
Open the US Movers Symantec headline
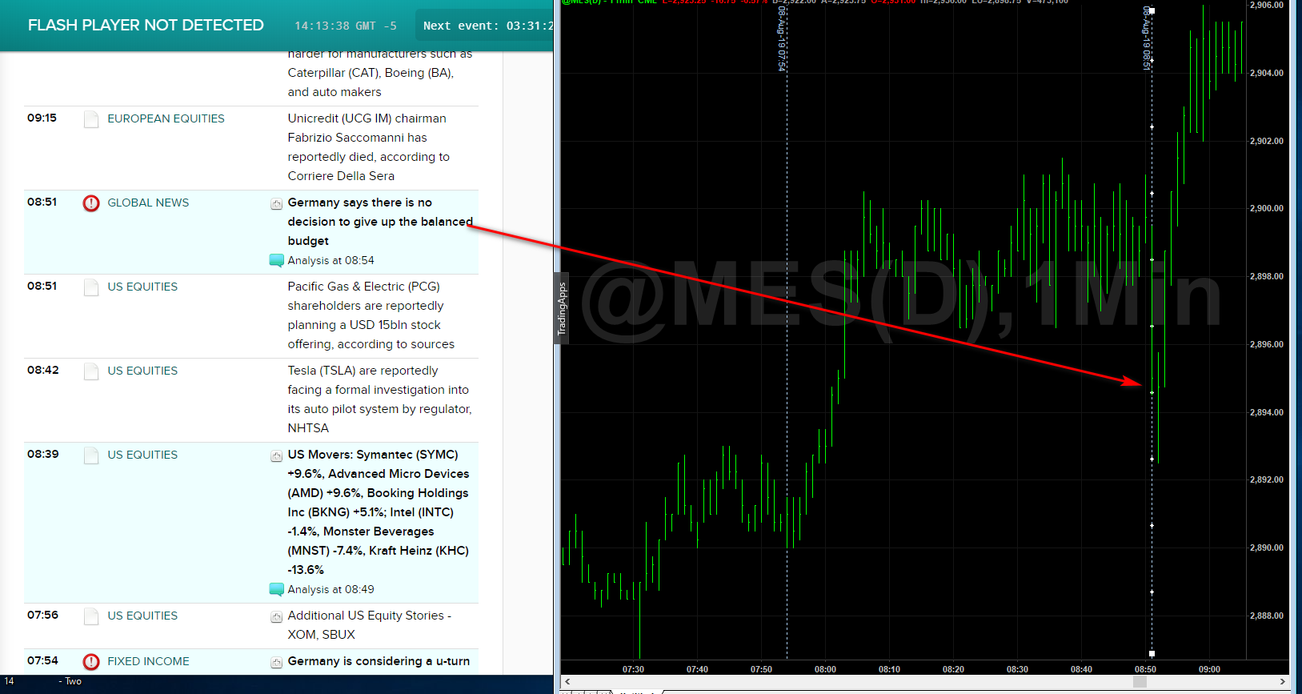click(379, 512)
